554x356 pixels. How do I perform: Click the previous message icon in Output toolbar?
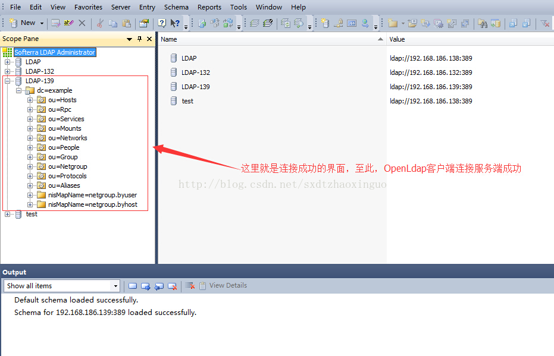click(159, 286)
